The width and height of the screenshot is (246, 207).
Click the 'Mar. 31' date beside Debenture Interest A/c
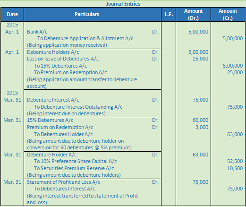point(12,100)
